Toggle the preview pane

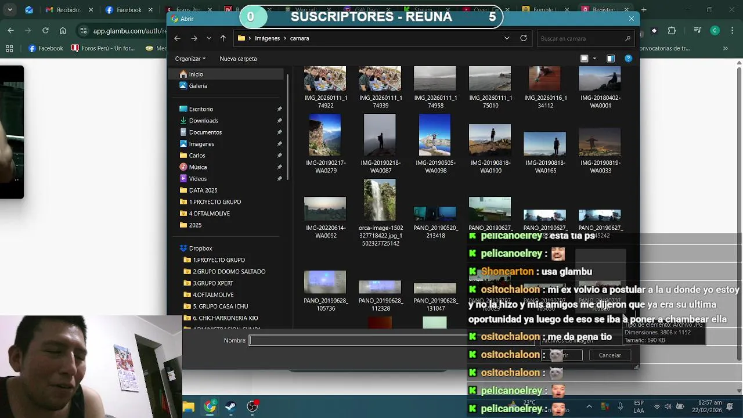point(611,59)
